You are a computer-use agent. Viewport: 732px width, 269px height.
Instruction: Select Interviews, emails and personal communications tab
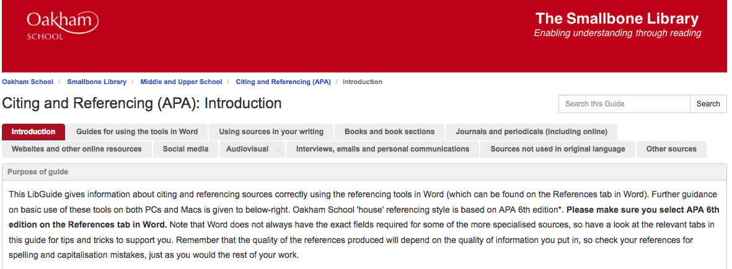(x=383, y=150)
